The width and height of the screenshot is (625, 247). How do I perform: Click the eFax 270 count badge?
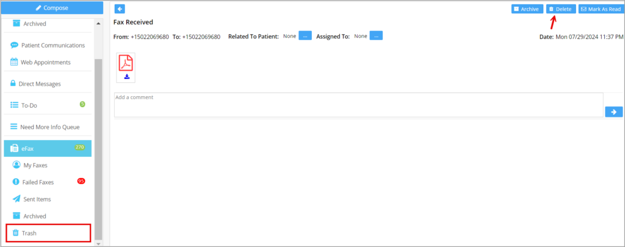[80, 147]
